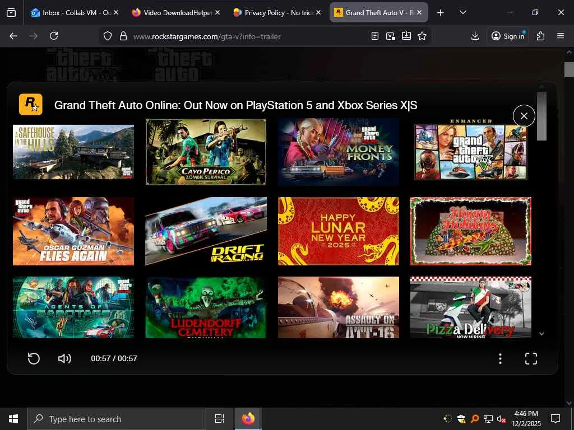Reload the Rockstar Games page
574x430 pixels.
click(x=54, y=36)
